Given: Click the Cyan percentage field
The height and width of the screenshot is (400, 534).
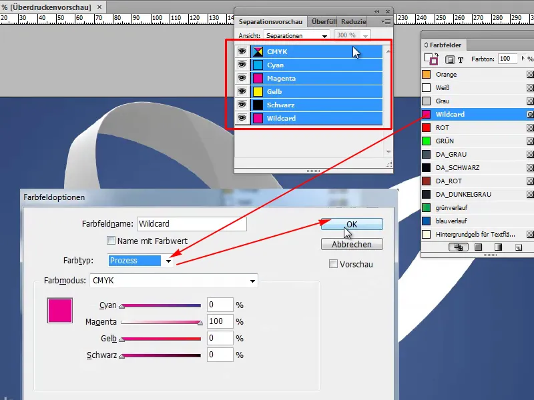Looking at the screenshot, I should click(x=220, y=305).
